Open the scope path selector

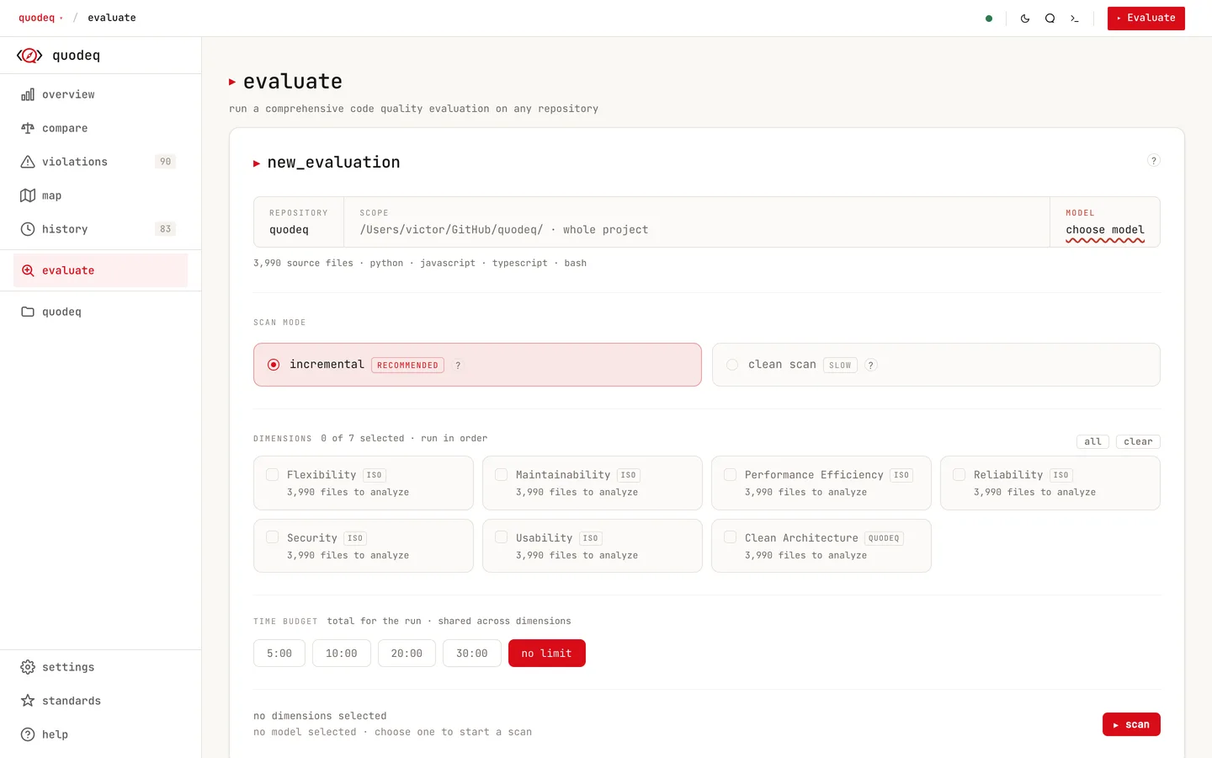tap(697, 222)
